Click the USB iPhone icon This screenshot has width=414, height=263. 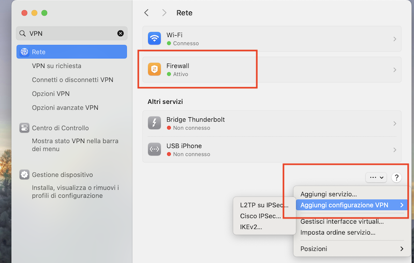tap(154, 150)
